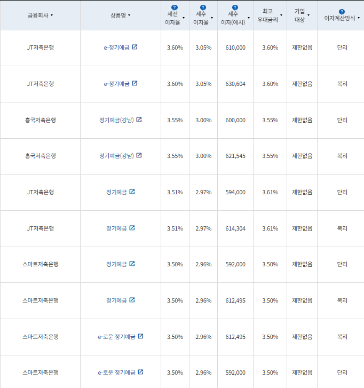This screenshot has height=388, width=364.
Task: Sort by 금융회사 column arrow
Action: [x=52, y=15]
